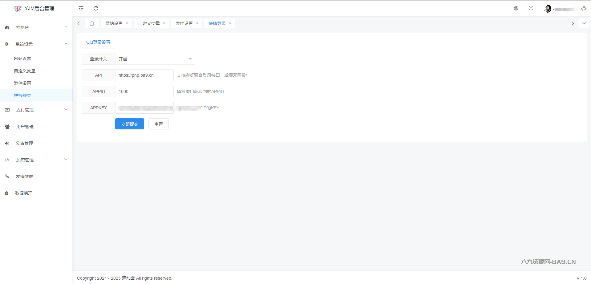The width and height of the screenshot is (591, 284).
Task: Open the theme palette icon
Action: (584, 8)
